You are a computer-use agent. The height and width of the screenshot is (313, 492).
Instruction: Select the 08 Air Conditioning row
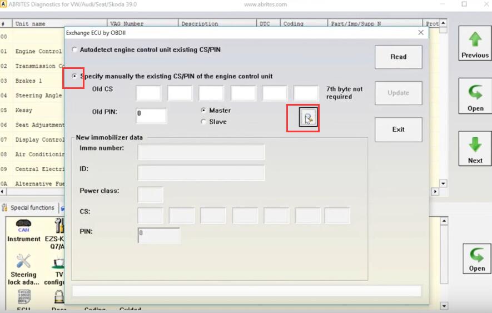pos(32,154)
